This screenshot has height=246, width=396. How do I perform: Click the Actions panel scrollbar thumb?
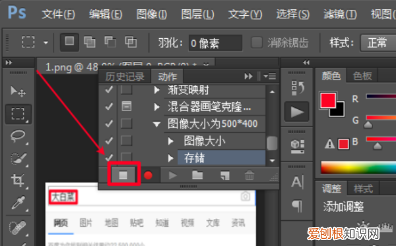point(272,143)
